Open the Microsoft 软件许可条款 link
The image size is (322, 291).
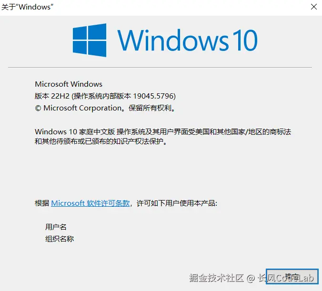[x=91, y=203]
